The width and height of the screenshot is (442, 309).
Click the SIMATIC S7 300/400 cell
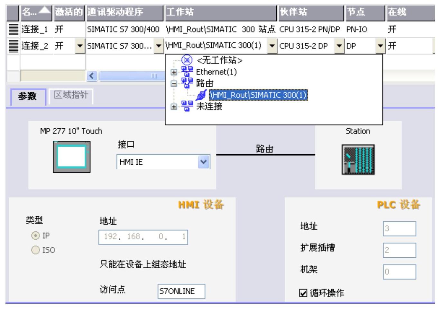pos(125,30)
